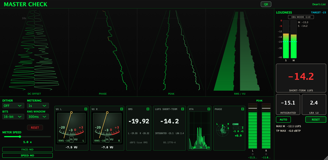Click the -7.5 VU readout
The width and height of the screenshot is (328, 160).
click(x=71, y=147)
